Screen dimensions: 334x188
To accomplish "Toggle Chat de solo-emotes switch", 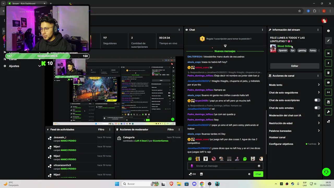I will point(317,108).
